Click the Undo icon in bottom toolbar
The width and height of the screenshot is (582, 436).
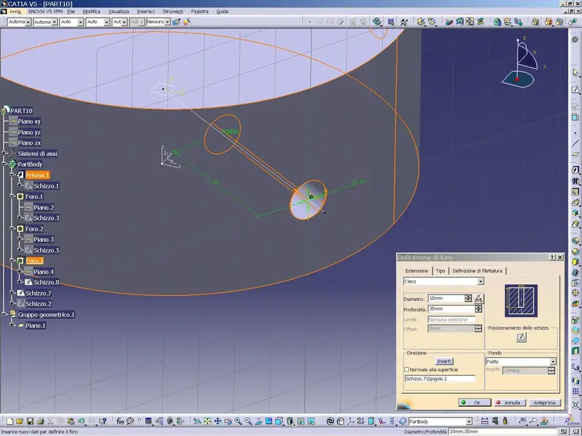tap(81, 421)
